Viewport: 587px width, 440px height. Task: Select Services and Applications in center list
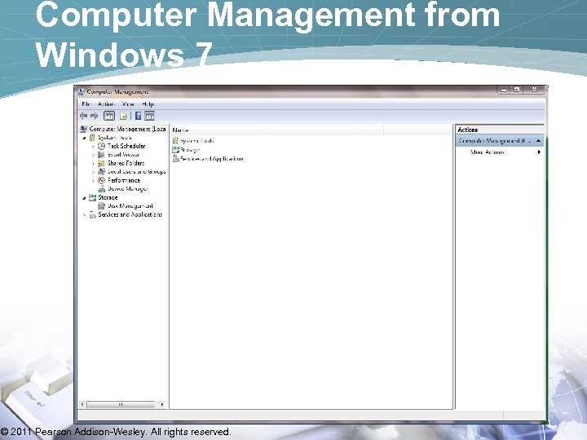(212, 159)
